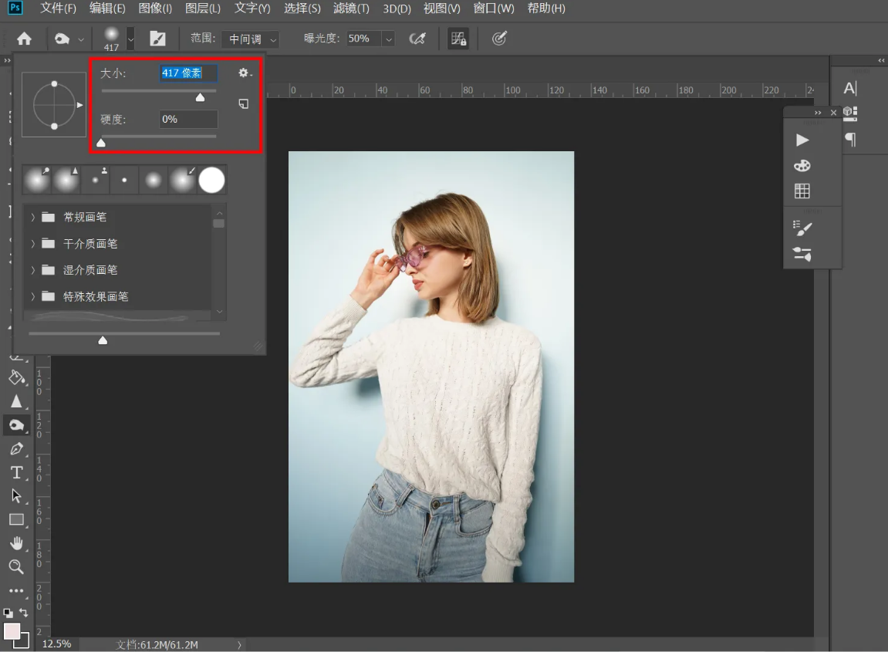Click the Home icon in options bar
This screenshot has height=652, width=888.
24,39
